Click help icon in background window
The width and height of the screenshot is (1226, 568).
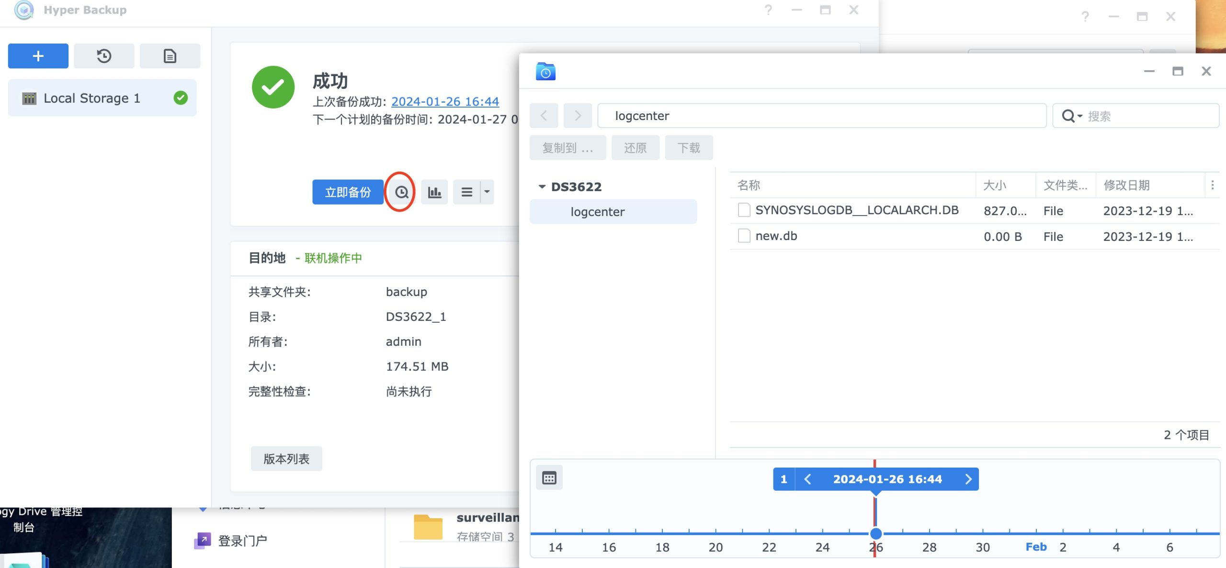1085,17
